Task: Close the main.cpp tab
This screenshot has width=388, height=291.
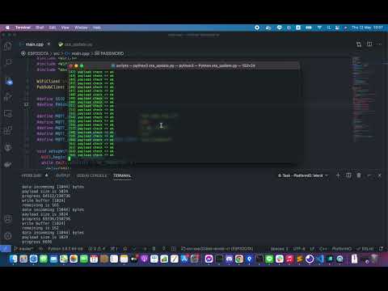Action: pyautogui.click(x=48, y=44)
